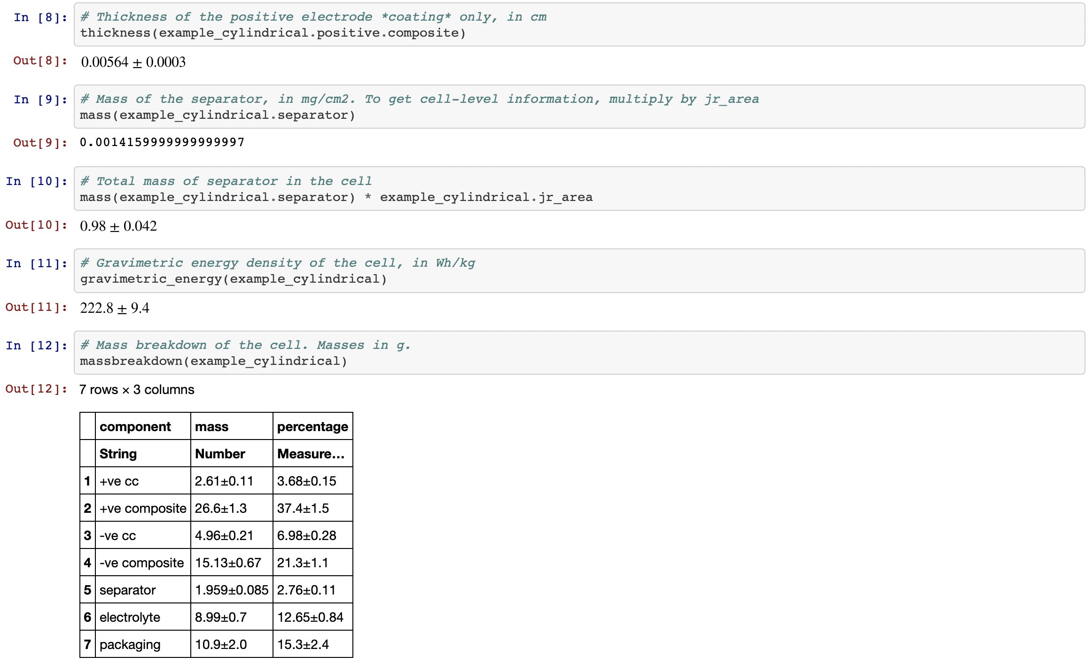
Task: Select percentage value 2.76±0.11
Action: pos(313,590)
